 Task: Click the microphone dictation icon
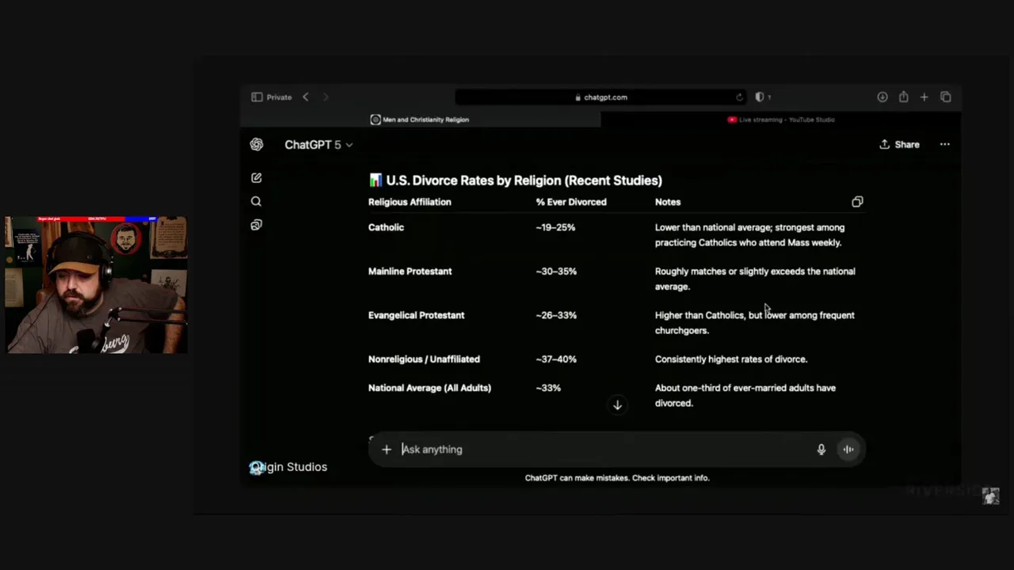click(x=821, y=450)
